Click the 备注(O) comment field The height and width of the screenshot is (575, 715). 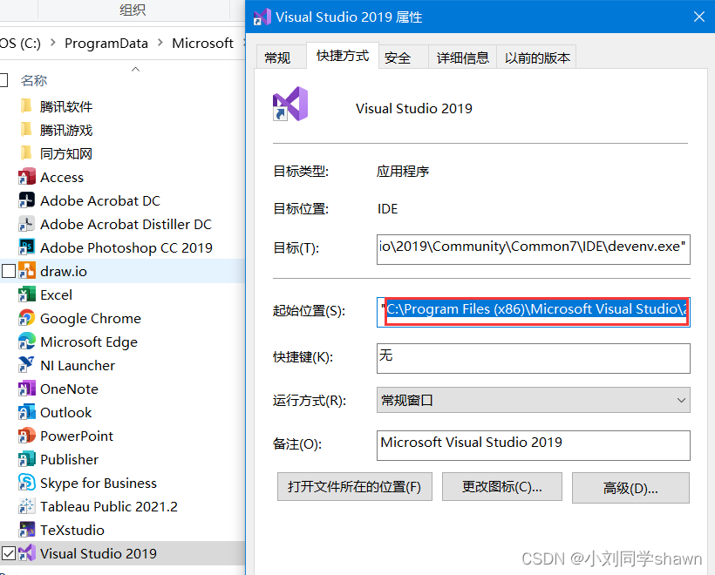533,445
